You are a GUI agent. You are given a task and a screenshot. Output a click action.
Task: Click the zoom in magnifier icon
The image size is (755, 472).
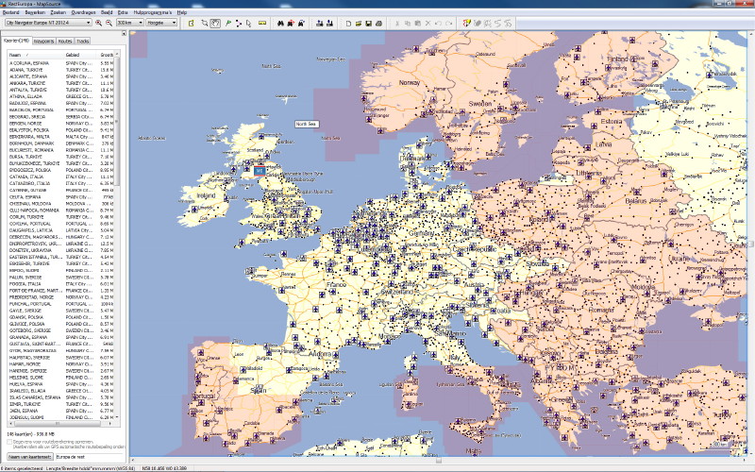point(99,23)
